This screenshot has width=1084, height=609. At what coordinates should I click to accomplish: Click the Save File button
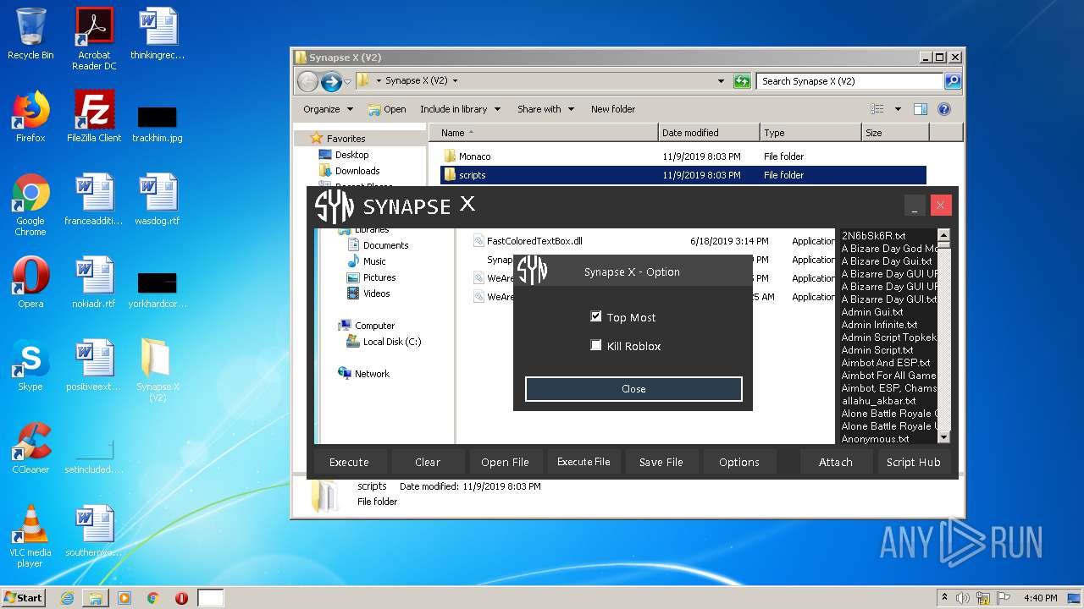pos(661,462)
